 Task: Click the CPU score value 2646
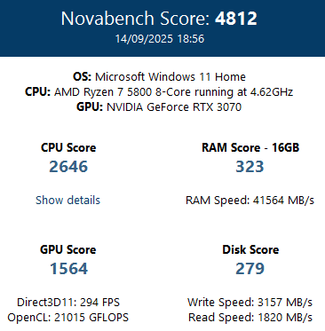coord(68,167)
